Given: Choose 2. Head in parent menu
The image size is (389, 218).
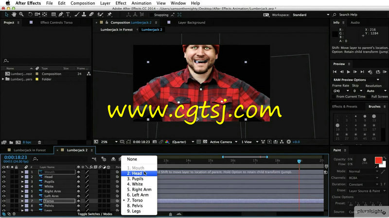Looking at the screenshot, I should 139,173.
